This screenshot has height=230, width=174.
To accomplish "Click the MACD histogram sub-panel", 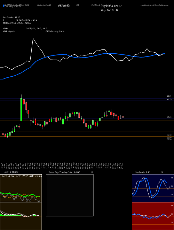I will pos(21,216).
